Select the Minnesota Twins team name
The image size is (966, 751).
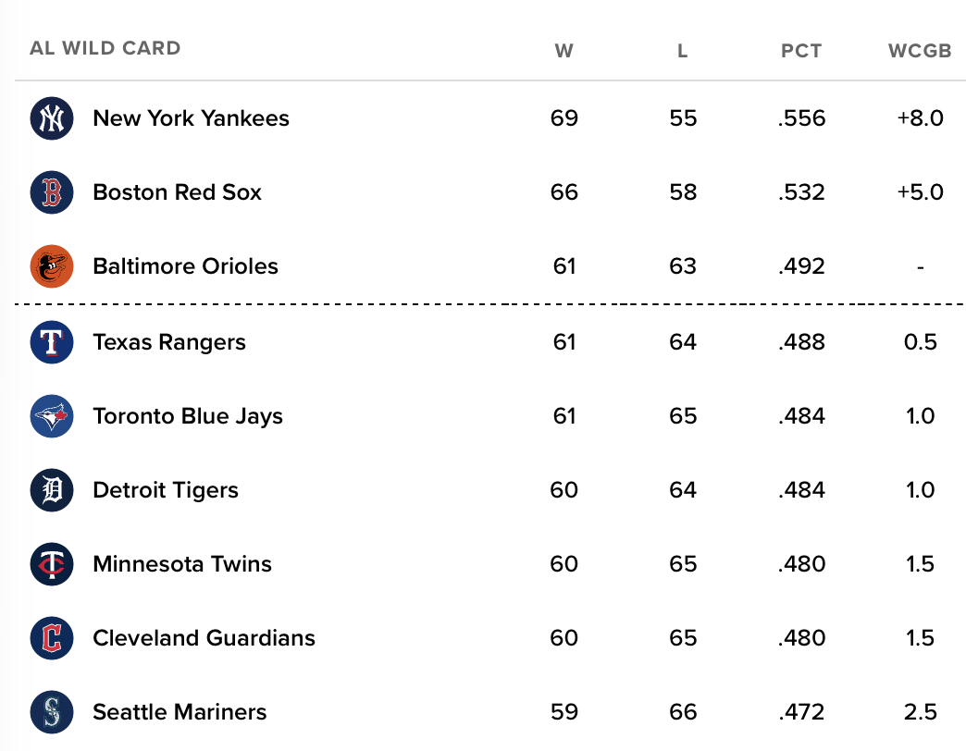tap(182, 564)
